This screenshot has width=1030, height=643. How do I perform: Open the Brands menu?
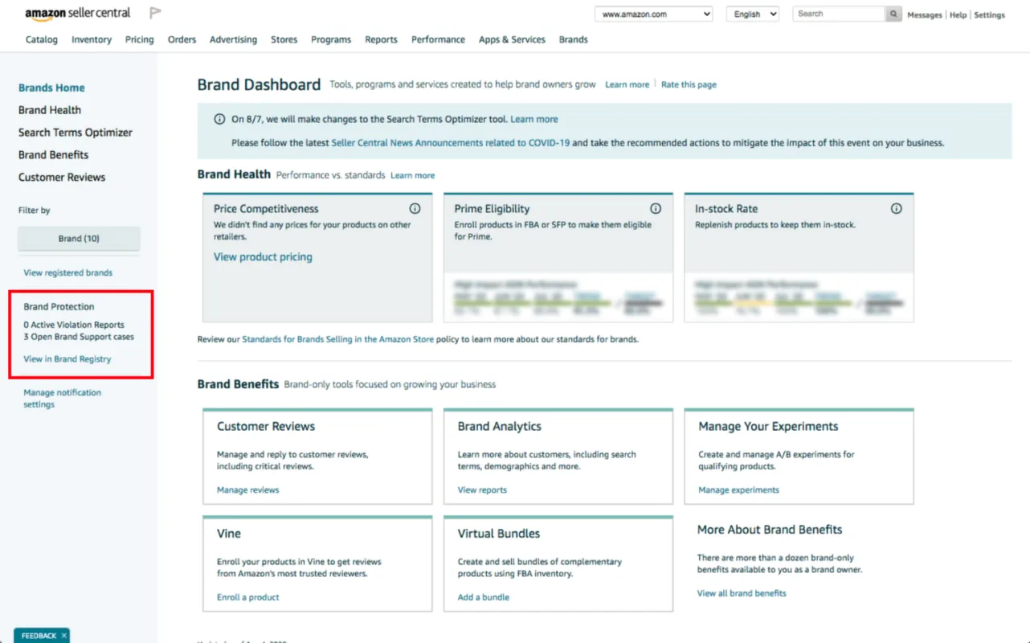pyautogui.click(x=574, y=39)
